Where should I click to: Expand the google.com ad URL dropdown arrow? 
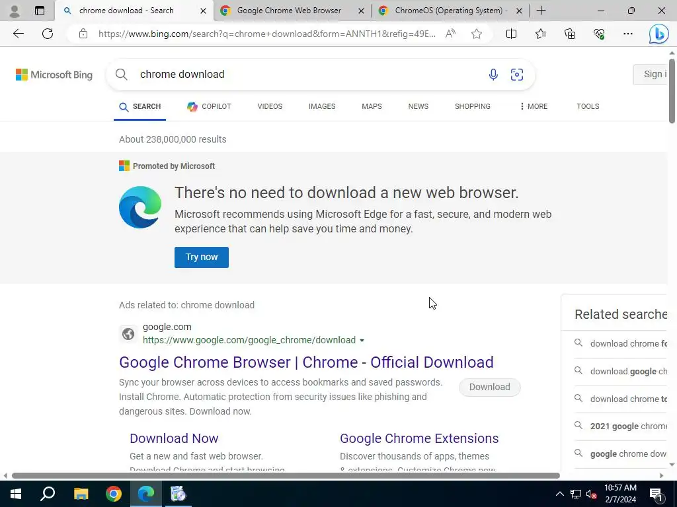pyautogui.click(x=362, y=341)
